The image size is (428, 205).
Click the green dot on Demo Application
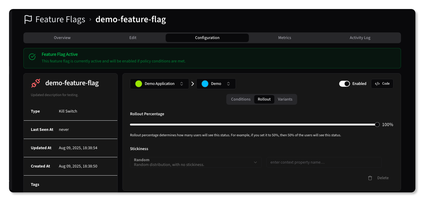pyautogui.click(x=138, y=83)
